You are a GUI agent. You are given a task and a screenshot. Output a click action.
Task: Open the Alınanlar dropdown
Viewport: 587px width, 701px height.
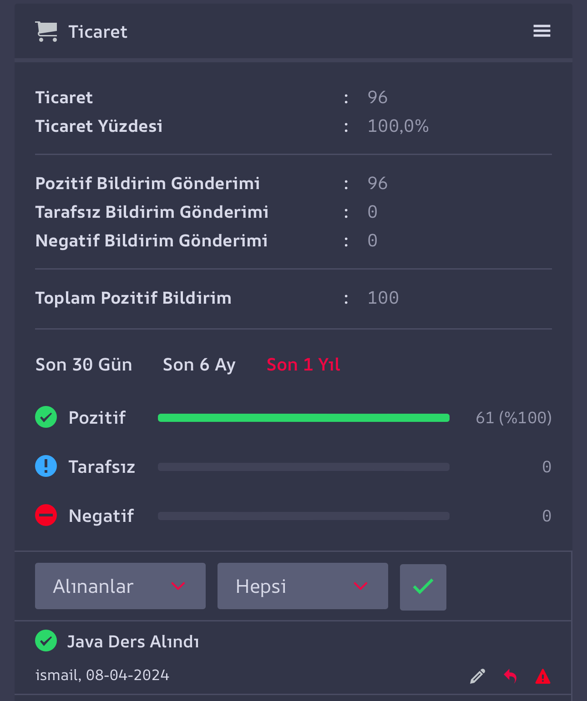click(120, 586)
